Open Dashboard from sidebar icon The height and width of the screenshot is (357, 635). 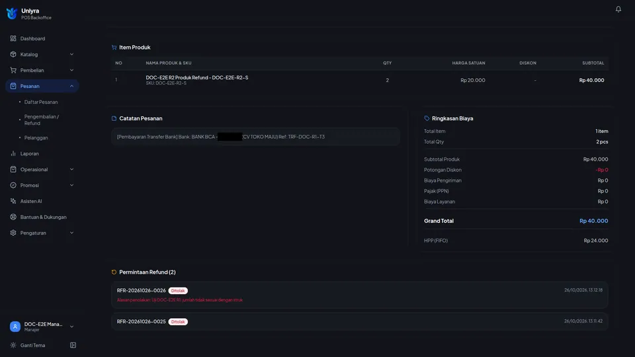pyautogui.click(x=13, y=38)
